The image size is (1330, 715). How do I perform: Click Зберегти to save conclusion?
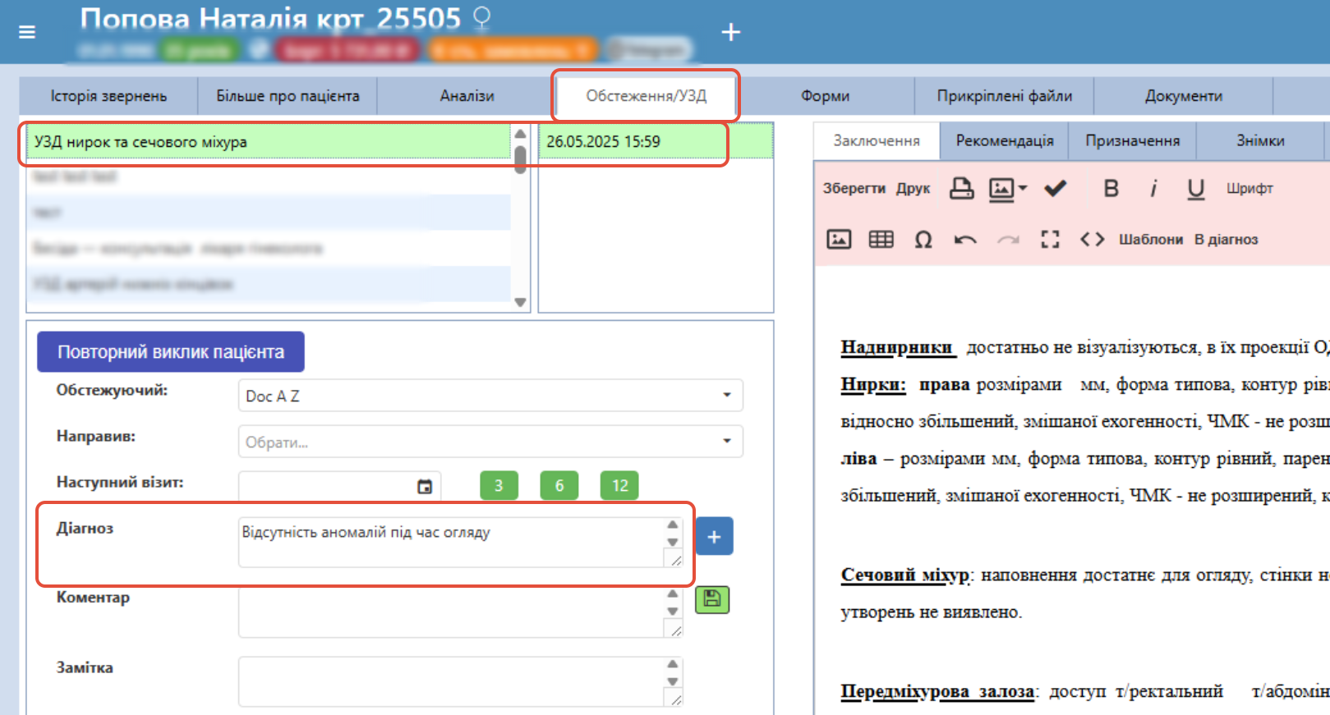click(x=854, y=189)
